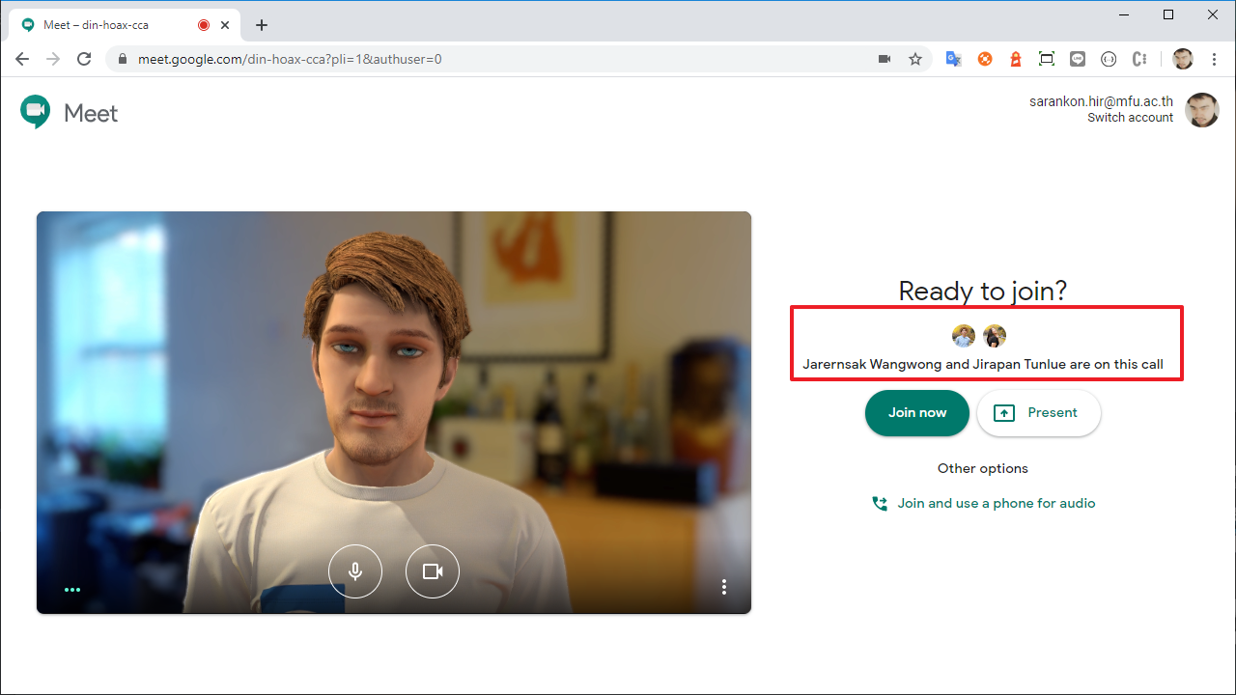Viewport: 1236px width, 695px height.
Task: Click the phone audio icon
Action: pyautogui.click(x=879, y=504)
